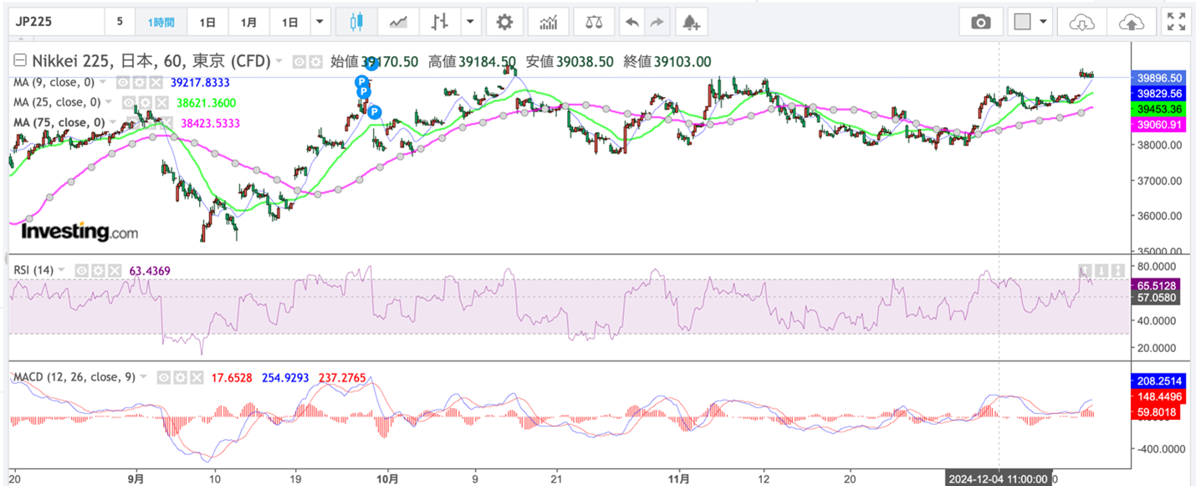Screen dimensions: 1196x486
Task: Open the time interval dropdown arrow
Action: tap(319, 23)
